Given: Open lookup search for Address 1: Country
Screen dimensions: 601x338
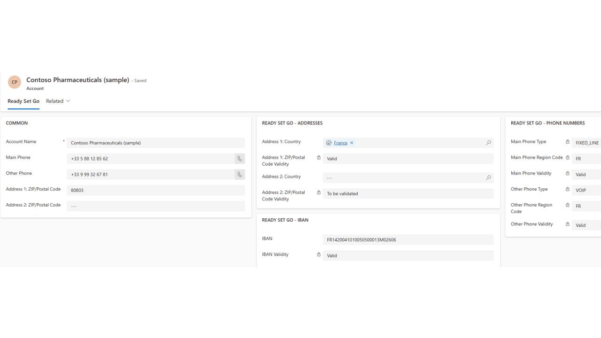Looking at the screenshot, I should pyautogui.click(x=488, y=143).
